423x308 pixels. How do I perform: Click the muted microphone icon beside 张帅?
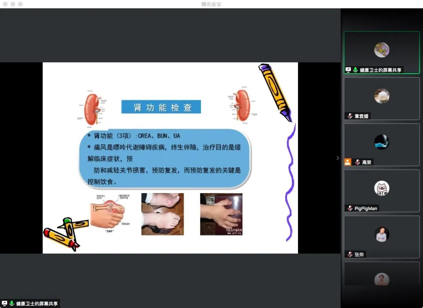point(350,254)
